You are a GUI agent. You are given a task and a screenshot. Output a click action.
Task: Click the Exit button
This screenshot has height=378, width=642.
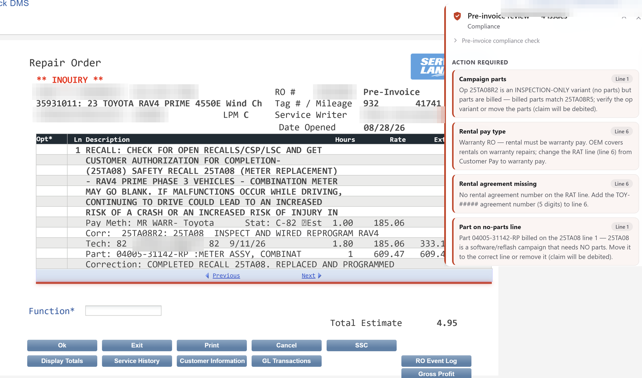[x=137, y=345]
